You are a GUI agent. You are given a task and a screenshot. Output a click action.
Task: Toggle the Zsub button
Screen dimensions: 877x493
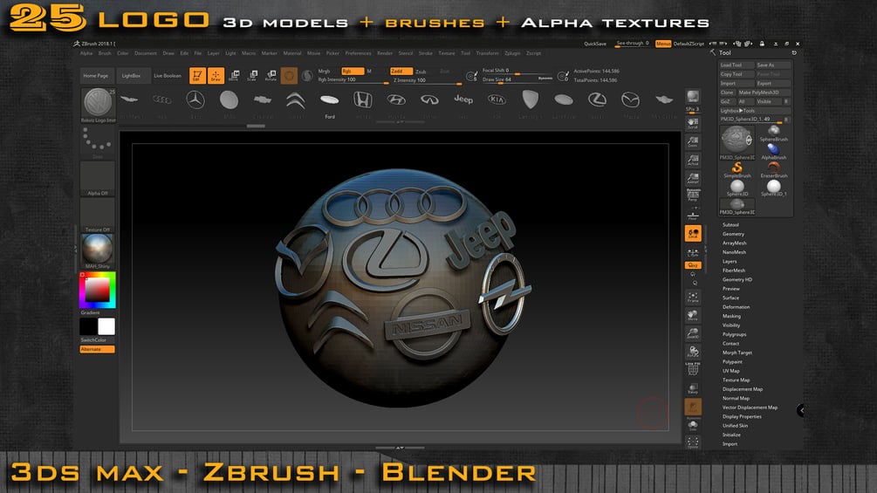tap(421, 72)
